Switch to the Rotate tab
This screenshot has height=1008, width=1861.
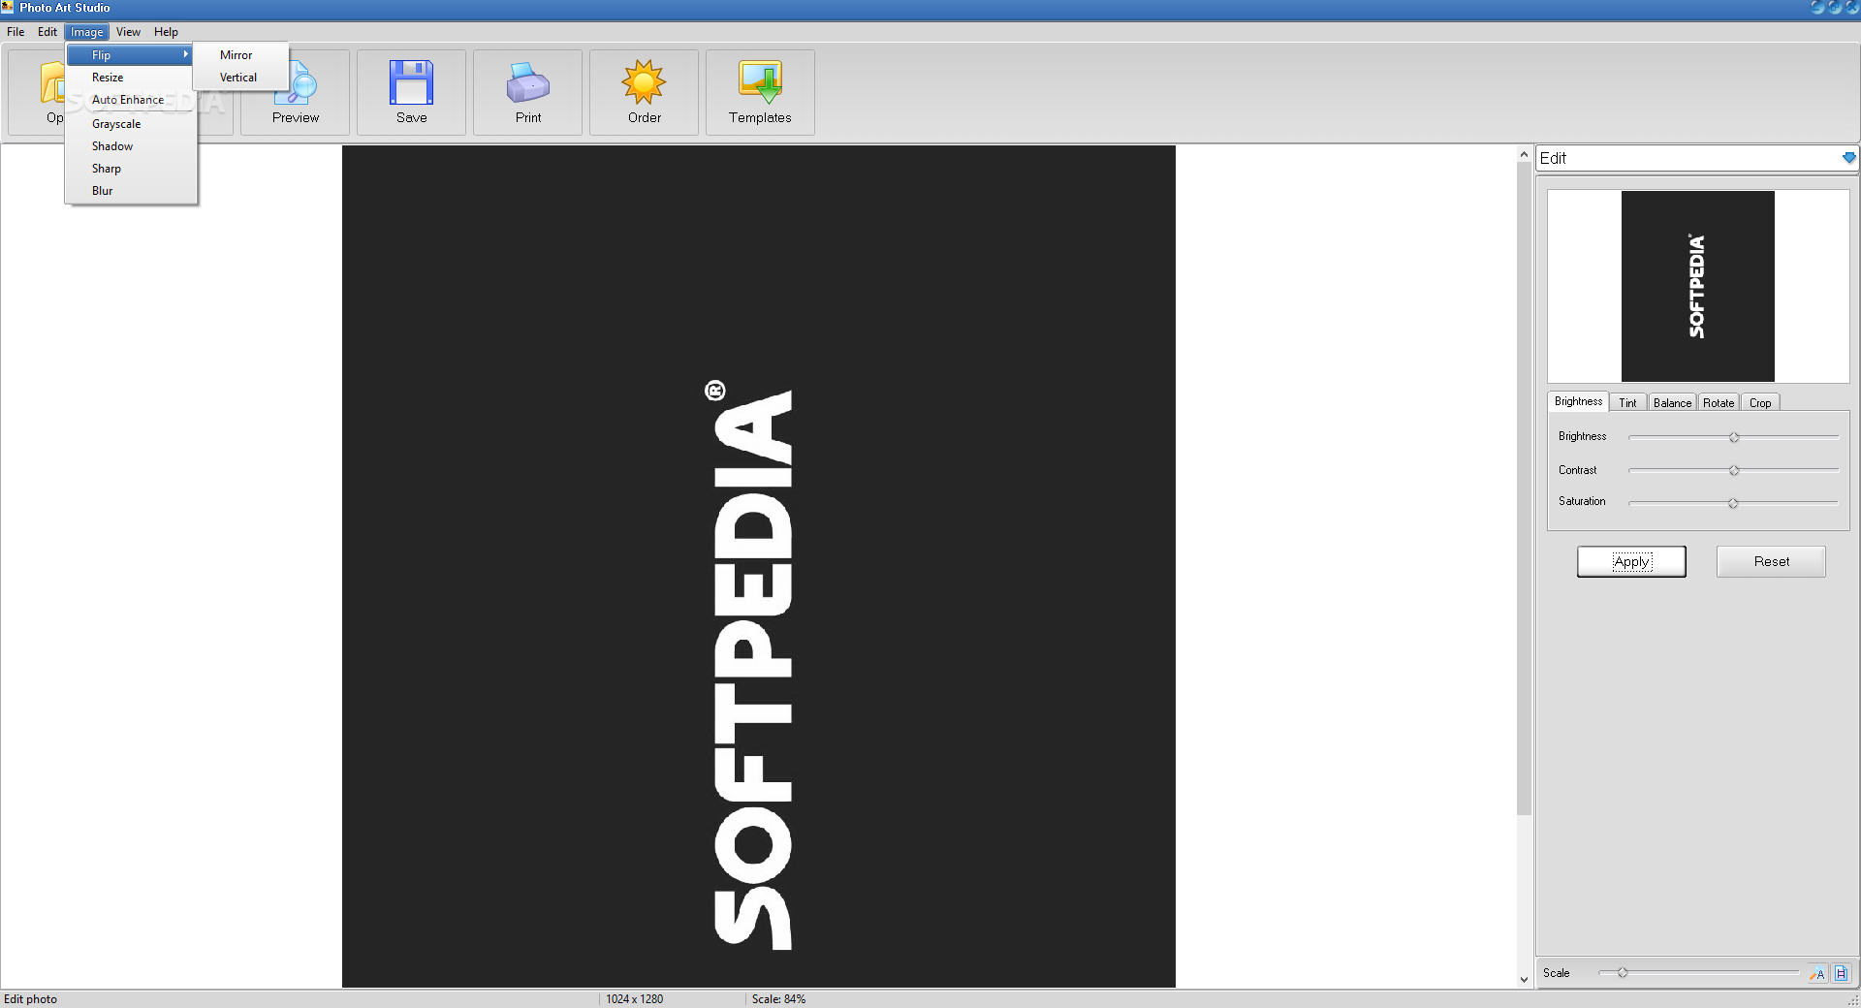click(x=1719, y=403)
